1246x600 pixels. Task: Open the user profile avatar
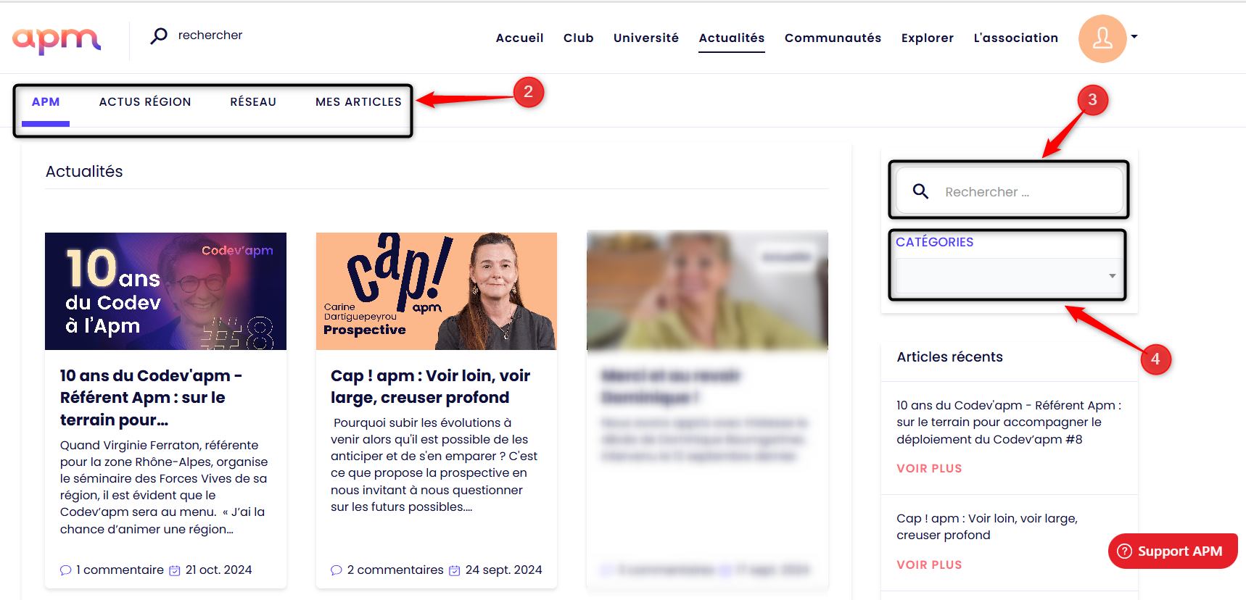click(x=1102, y=38)
